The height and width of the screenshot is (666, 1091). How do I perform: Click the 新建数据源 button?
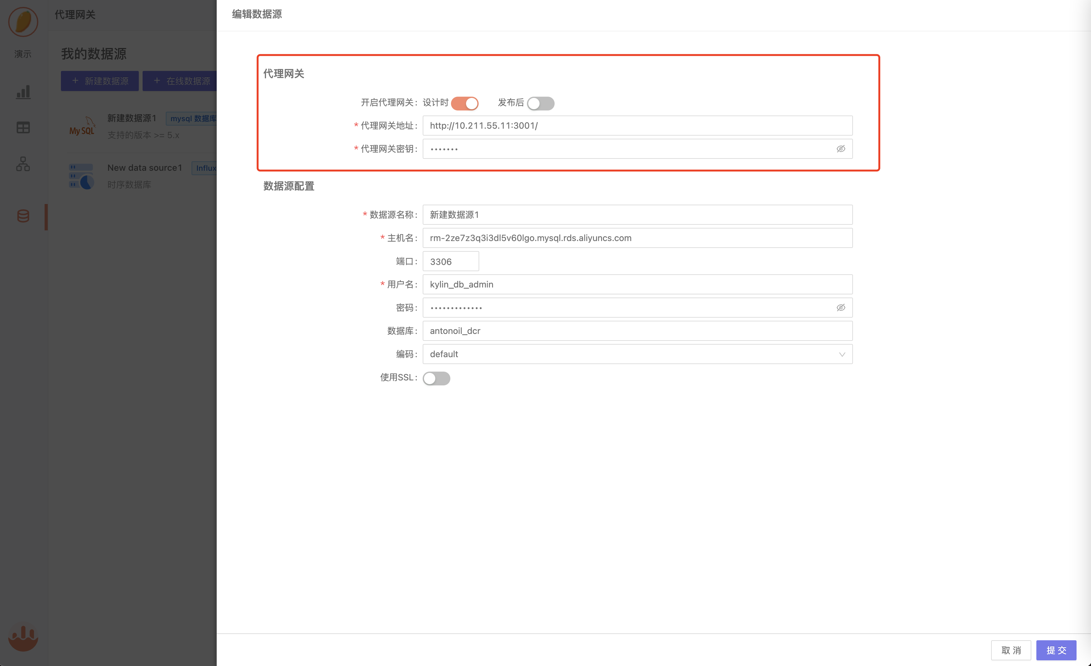click(x=100, y=81)
